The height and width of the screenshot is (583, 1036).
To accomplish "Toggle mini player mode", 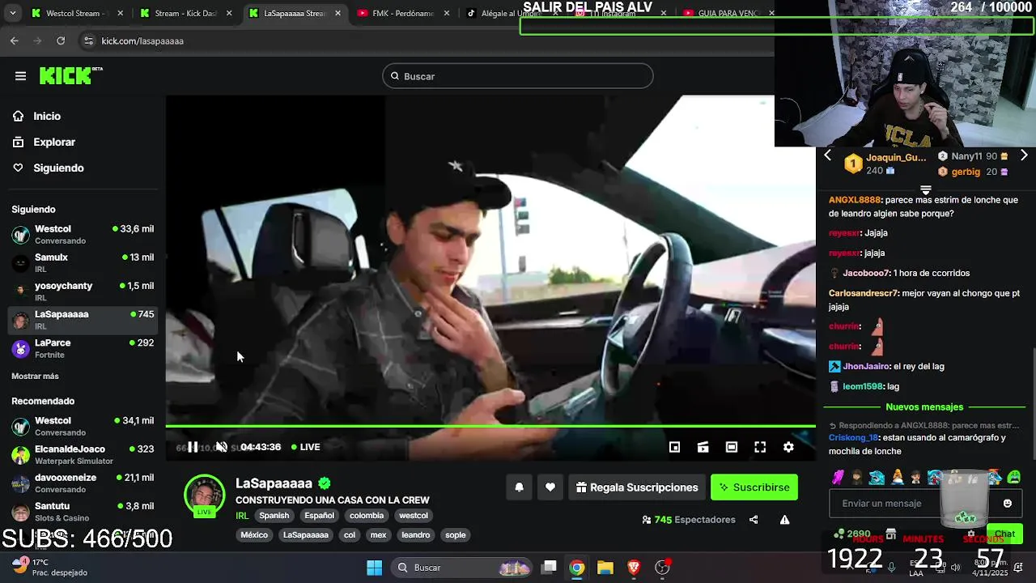I will coord(674,447).
